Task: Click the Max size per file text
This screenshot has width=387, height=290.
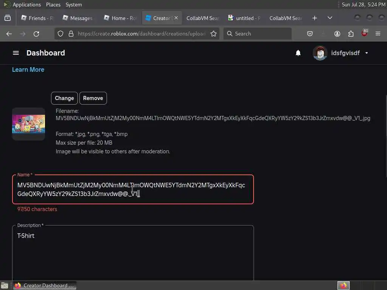Action: [84, 143]
